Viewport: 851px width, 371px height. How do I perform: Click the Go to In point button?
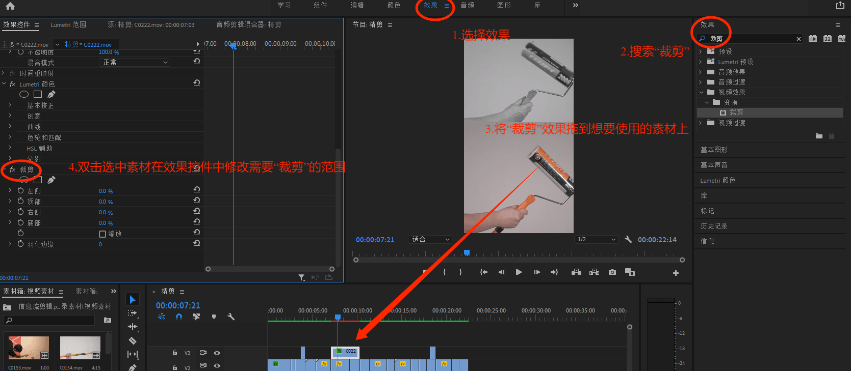click(x=483, y=272)
